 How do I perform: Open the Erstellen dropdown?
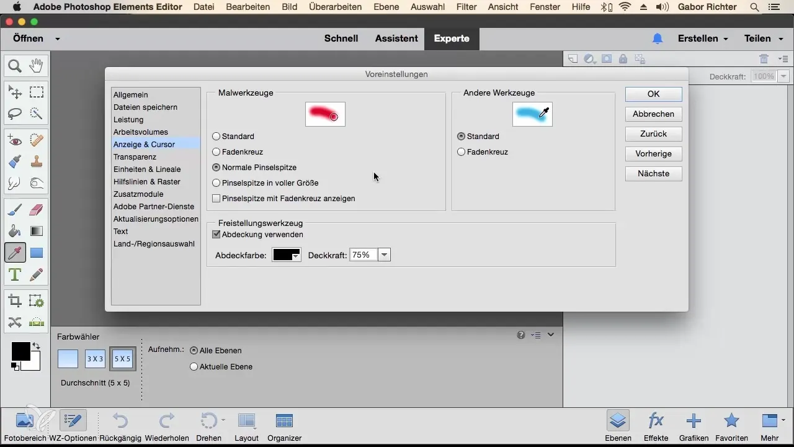pos(703,38)
